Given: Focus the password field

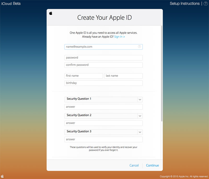Looking at the screenshot, I should tap(103, 58).
